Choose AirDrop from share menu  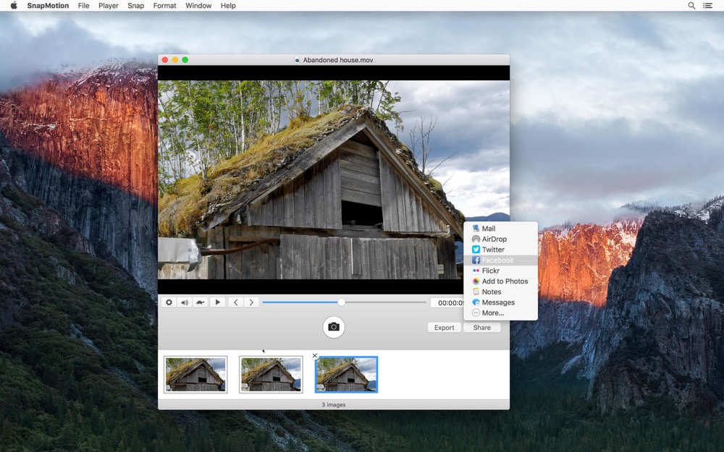[x=494, y=239]
